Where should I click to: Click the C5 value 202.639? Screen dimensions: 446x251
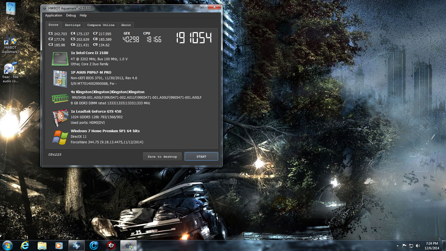pyautogui.click(x=83, y=40)
